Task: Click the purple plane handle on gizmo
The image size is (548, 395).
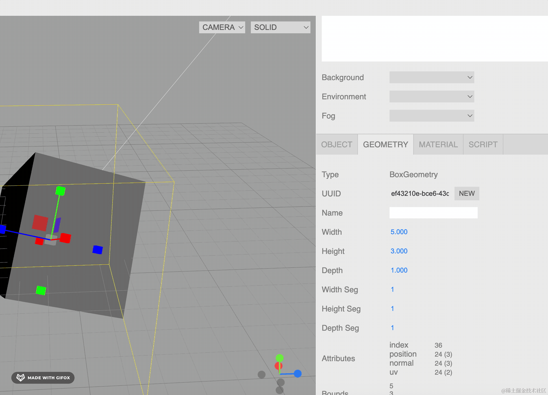Action: pyautogui.click(x=57, y=225)
